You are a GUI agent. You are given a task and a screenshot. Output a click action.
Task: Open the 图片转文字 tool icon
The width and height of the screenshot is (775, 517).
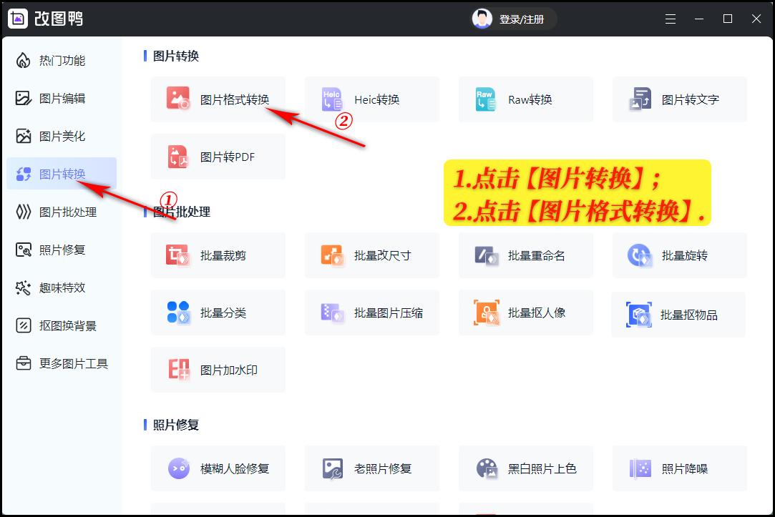640,99
